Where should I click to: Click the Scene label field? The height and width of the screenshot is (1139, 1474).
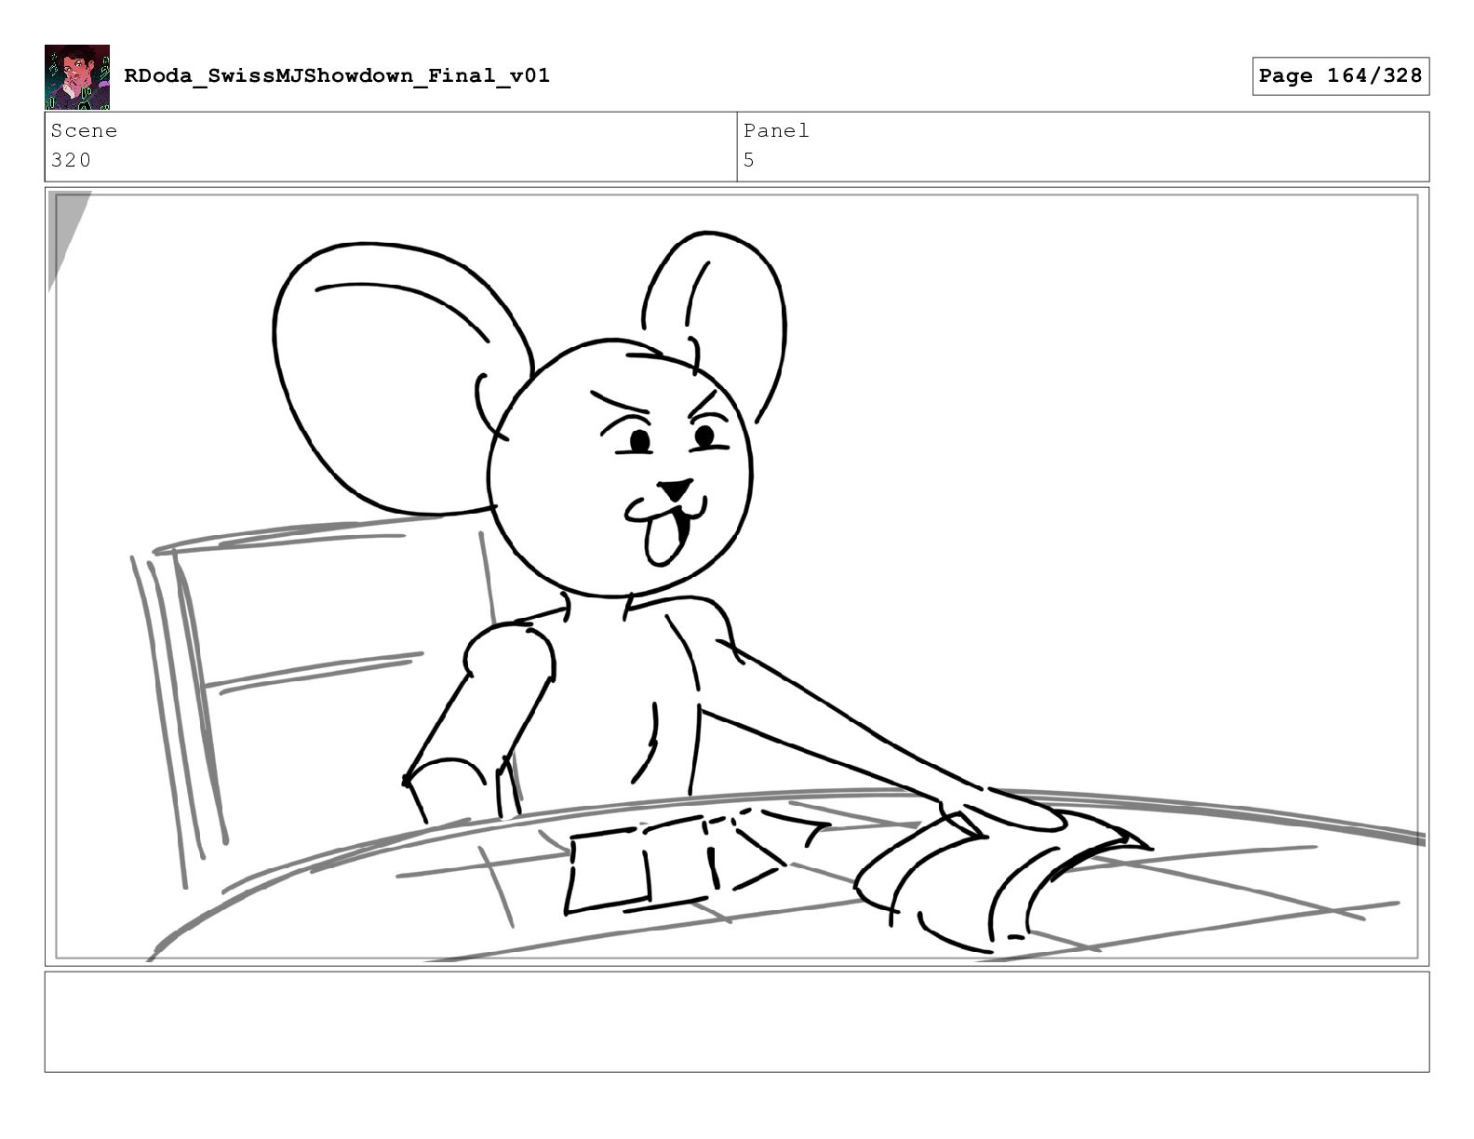point(391,147)
